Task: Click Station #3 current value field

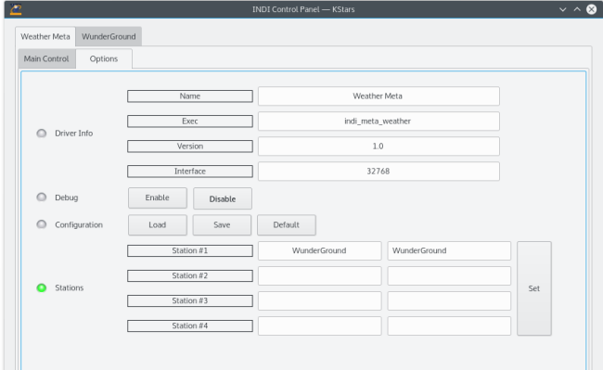Action: tap(319, 300)
